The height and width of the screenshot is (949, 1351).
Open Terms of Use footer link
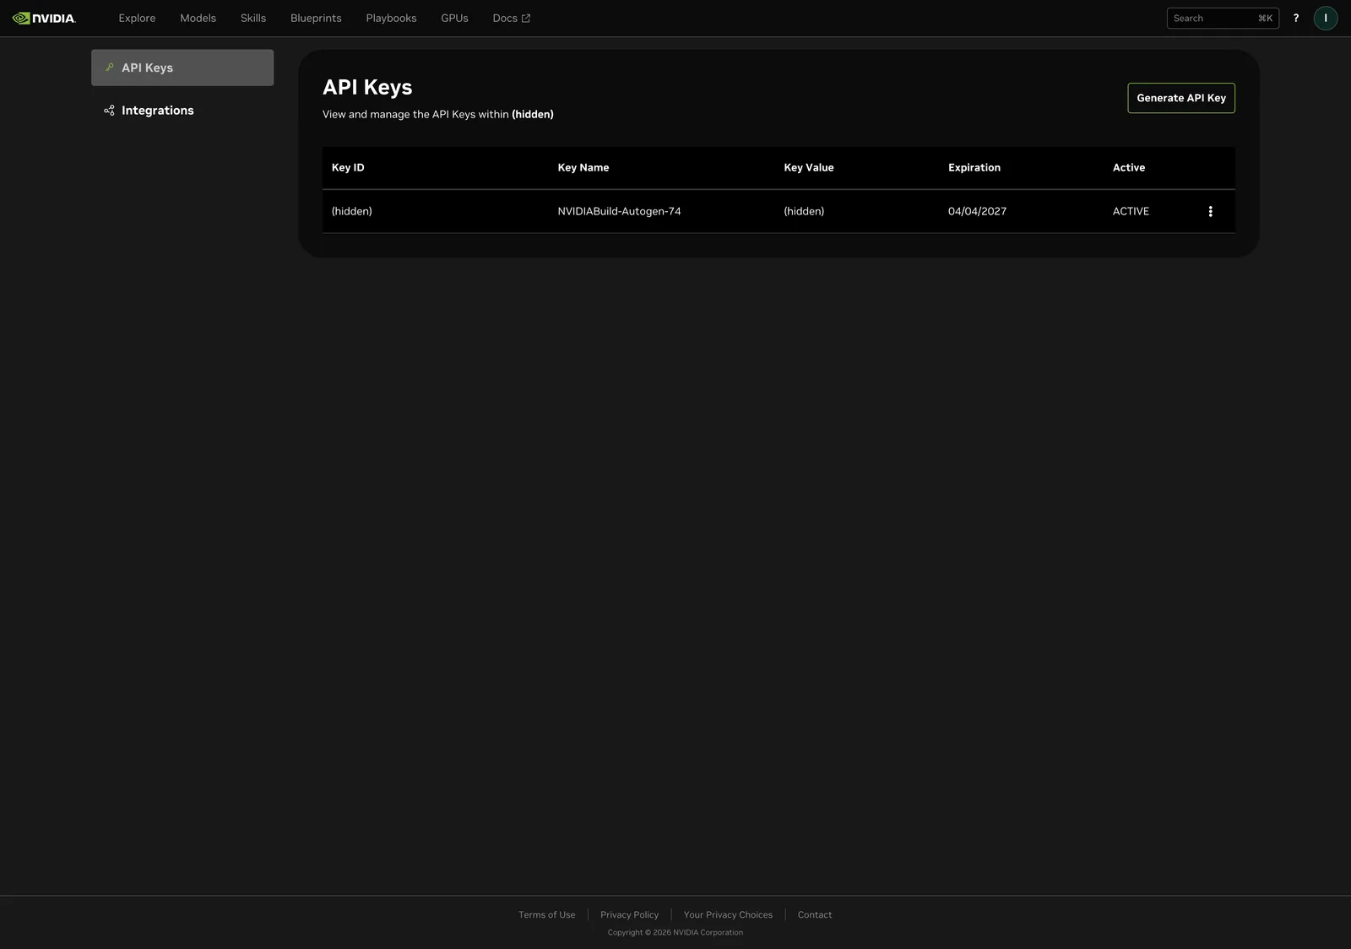click(546, 914)
